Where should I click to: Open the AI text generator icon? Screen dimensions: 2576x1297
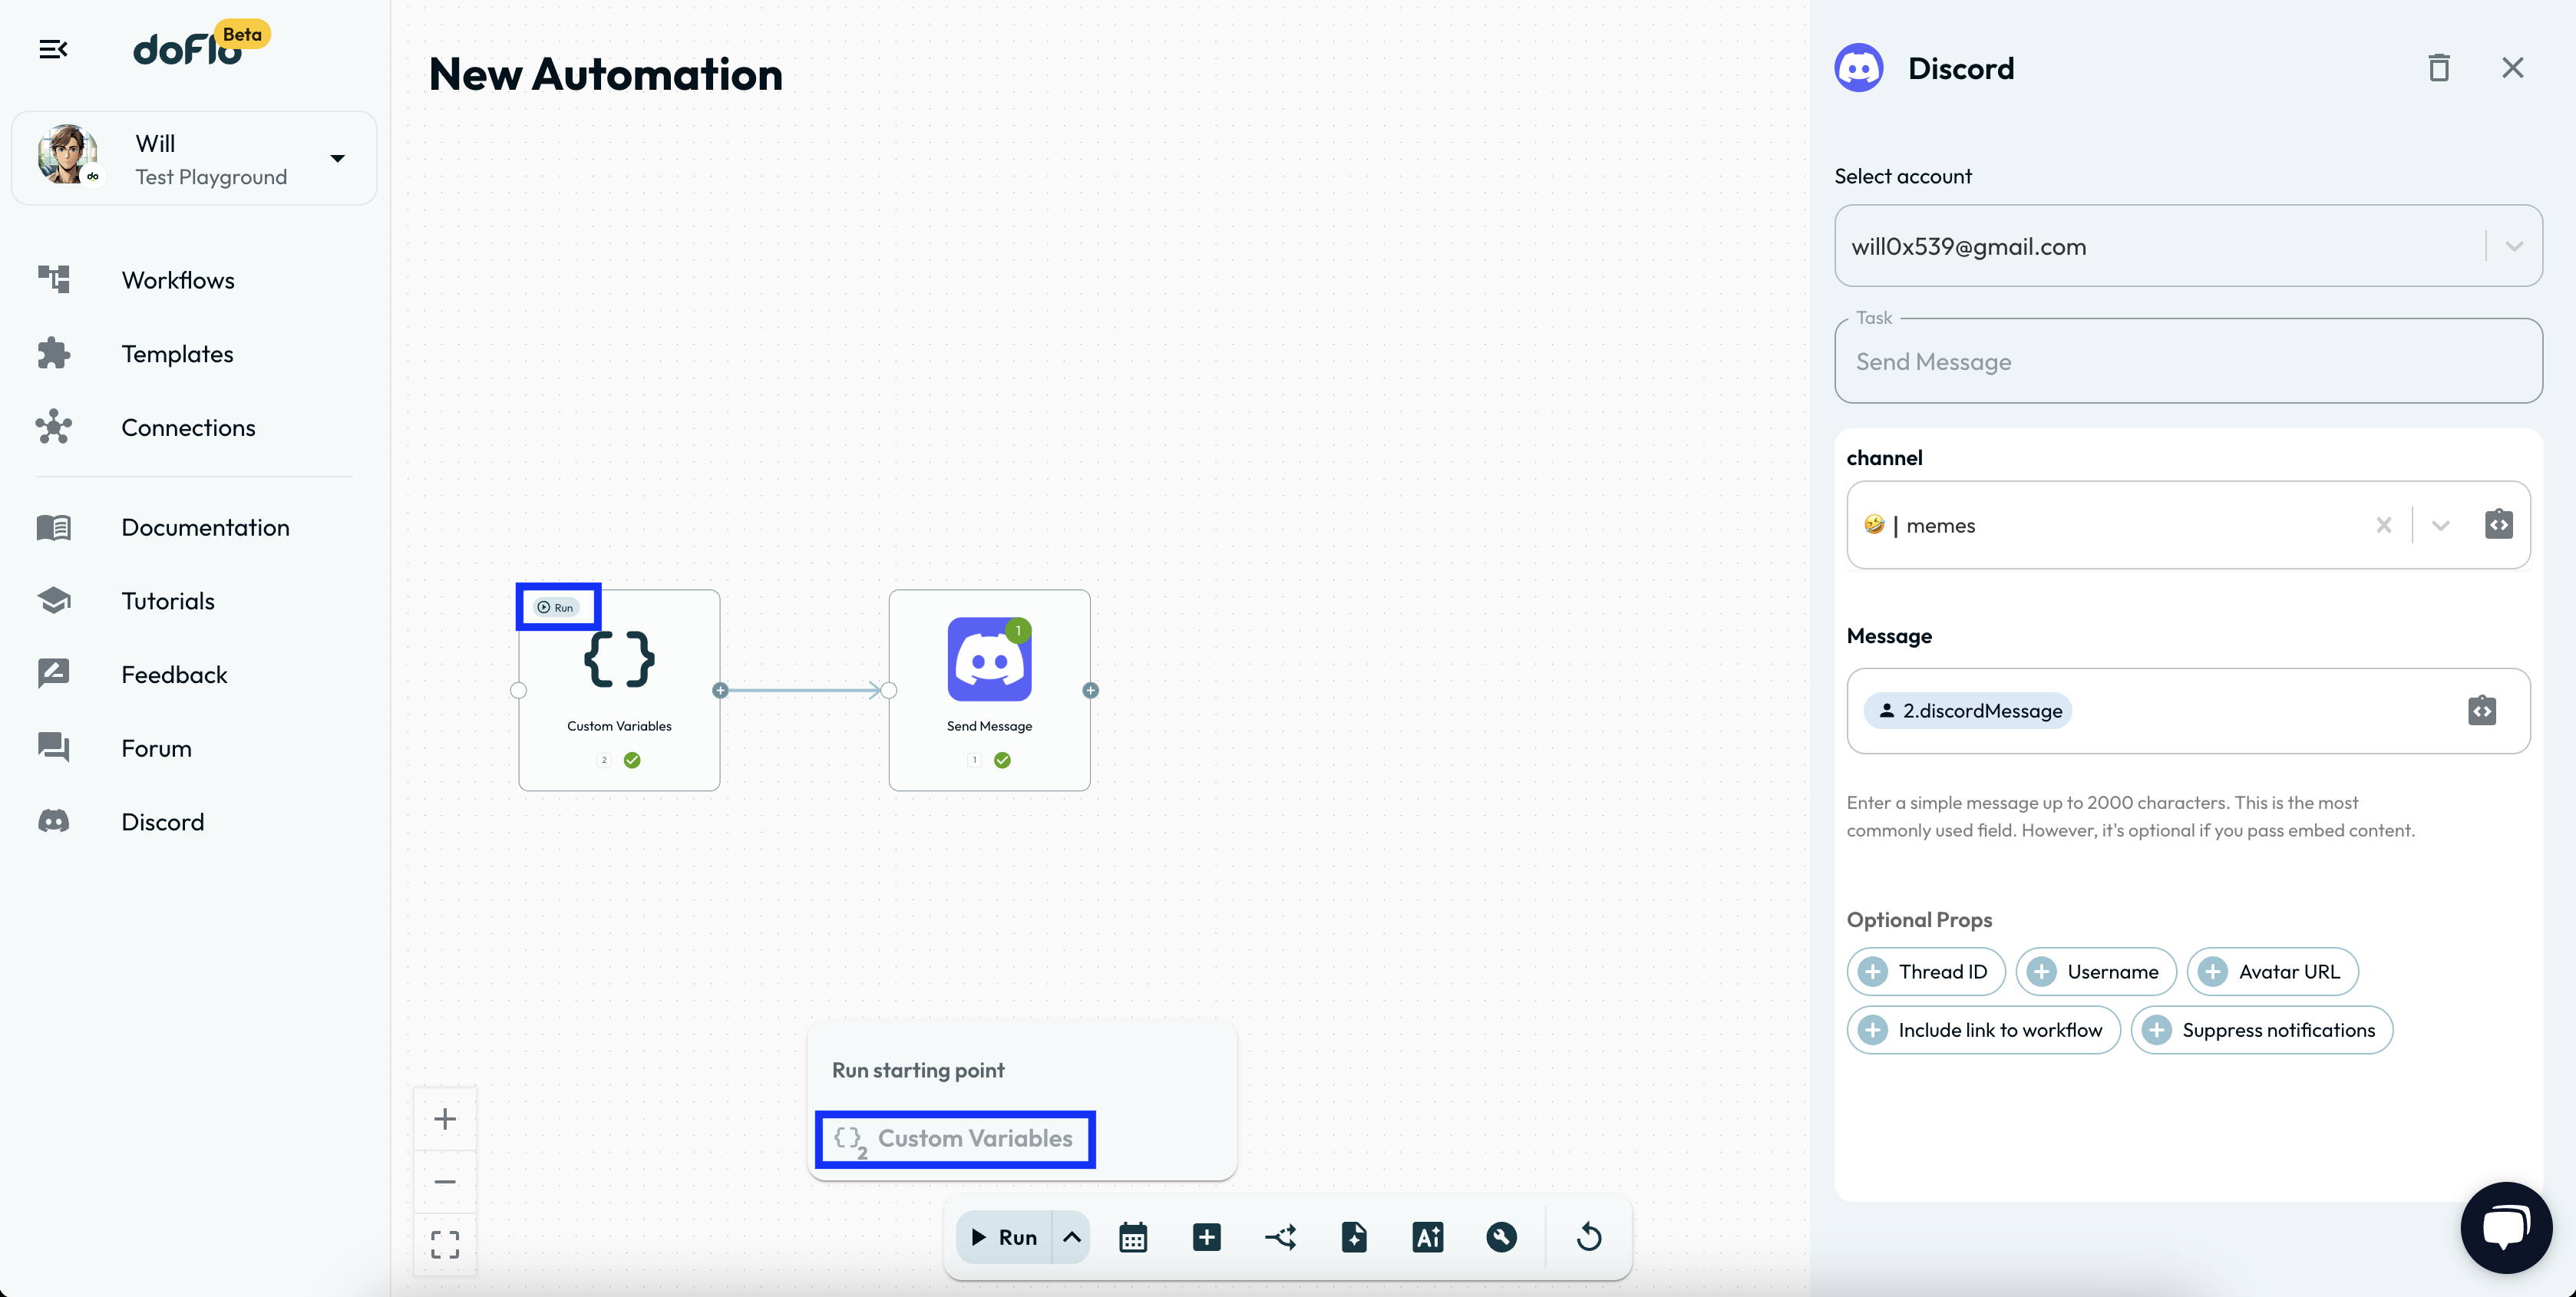[1427, 1237]
